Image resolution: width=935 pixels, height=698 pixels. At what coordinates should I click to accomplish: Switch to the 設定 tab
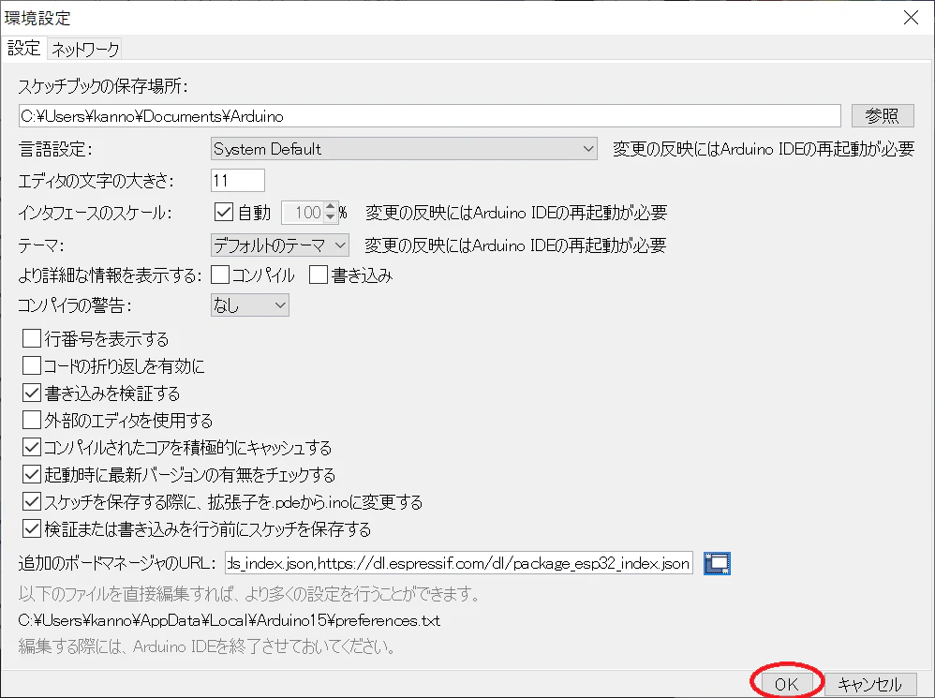23,49
